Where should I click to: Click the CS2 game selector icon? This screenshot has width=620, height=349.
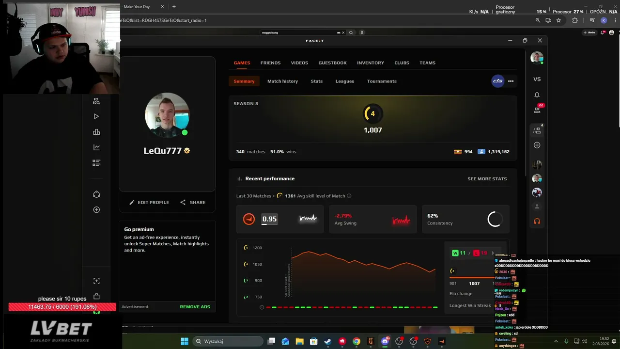pos(497,81)
